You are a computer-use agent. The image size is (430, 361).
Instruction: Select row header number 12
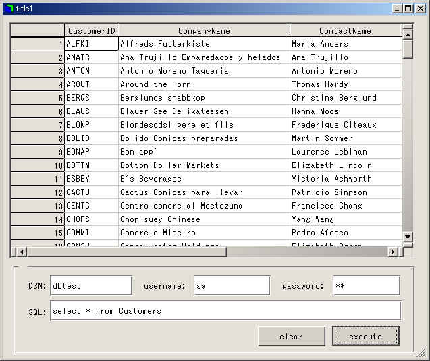coord(38,192)
